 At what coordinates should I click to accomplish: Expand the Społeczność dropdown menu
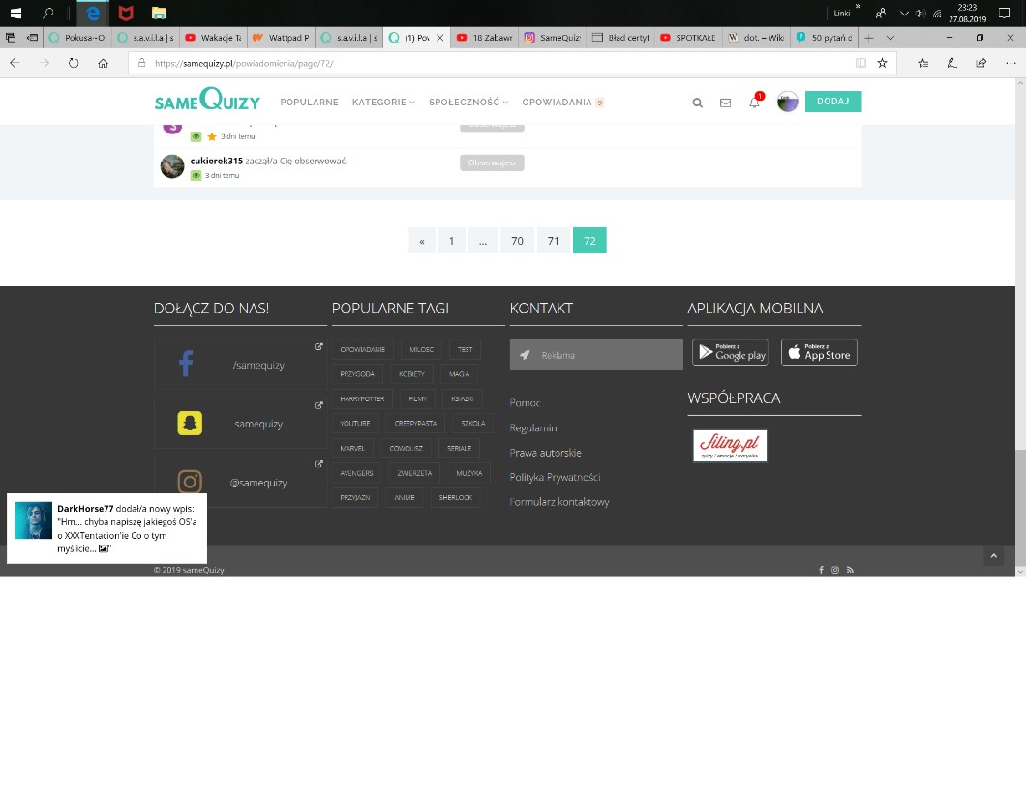(x=468, y=103)
